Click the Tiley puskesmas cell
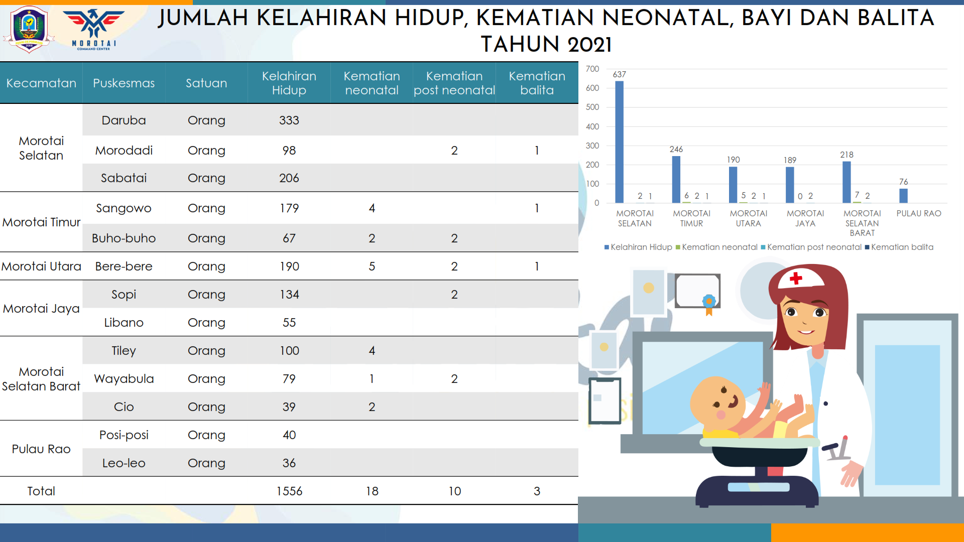The height and width of the screenshot is (542, 964). pos(124,350)
